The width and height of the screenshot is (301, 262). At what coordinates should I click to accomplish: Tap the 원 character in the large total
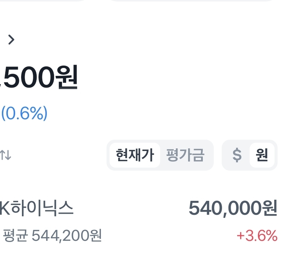[x=67, y=77]
